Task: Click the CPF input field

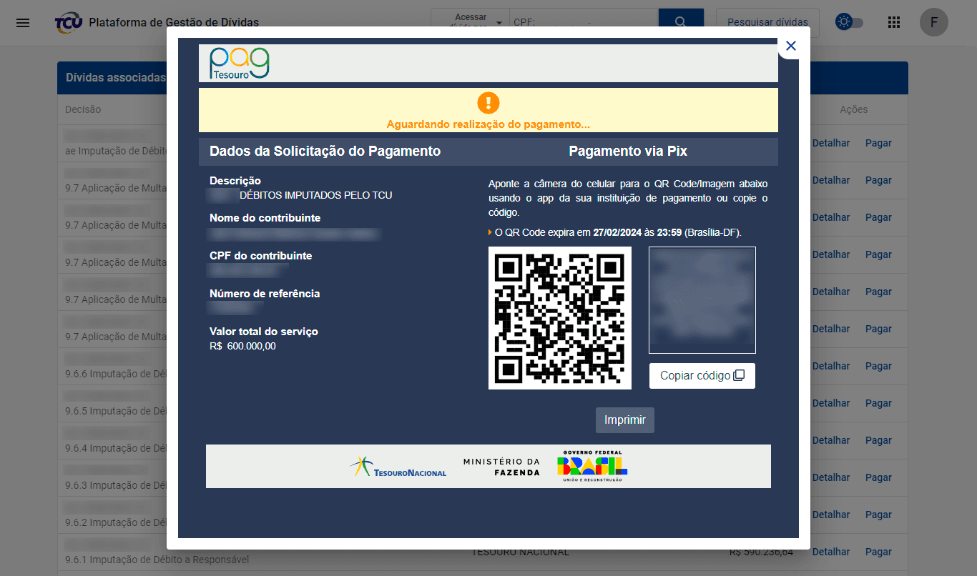Action: point(583,22)
